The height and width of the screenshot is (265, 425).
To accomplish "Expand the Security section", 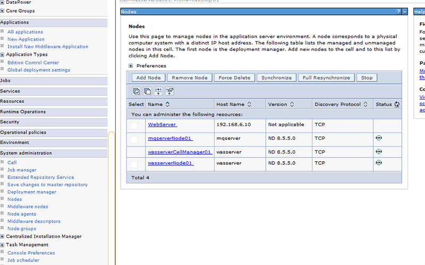I will [54, 122].
